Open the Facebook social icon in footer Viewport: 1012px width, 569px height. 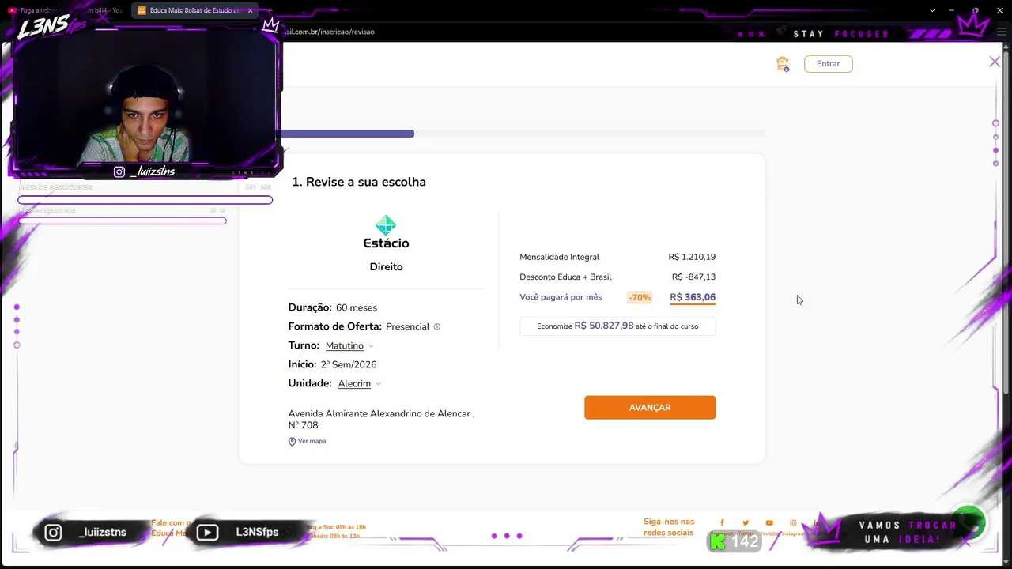tap(722, 522)
